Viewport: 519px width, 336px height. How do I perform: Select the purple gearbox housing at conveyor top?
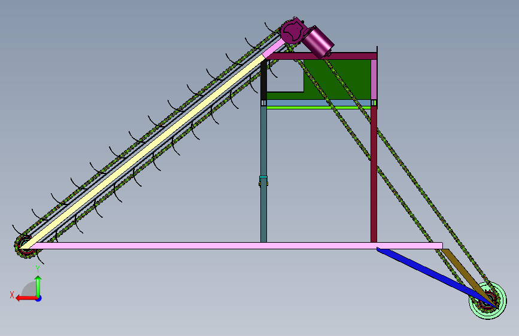[x=292, y=31]
